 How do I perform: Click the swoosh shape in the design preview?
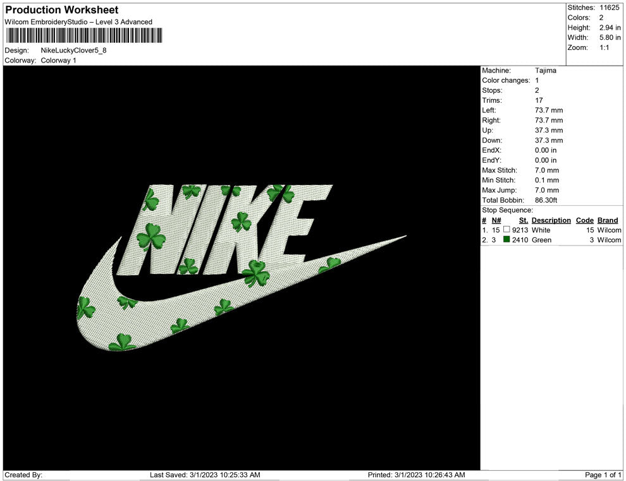(190, 309)
